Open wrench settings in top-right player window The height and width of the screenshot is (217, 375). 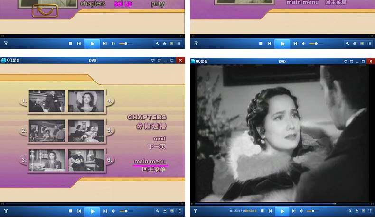347,44
